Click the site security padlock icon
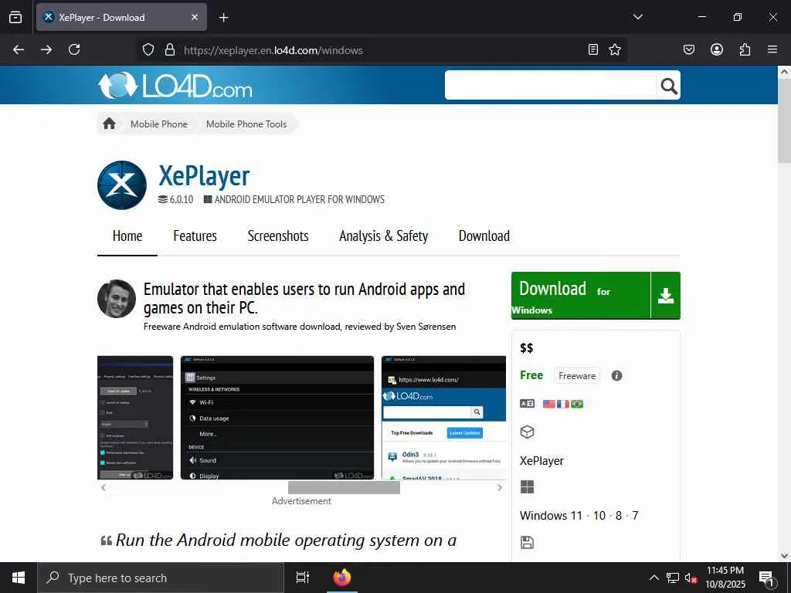 point(170,49)
